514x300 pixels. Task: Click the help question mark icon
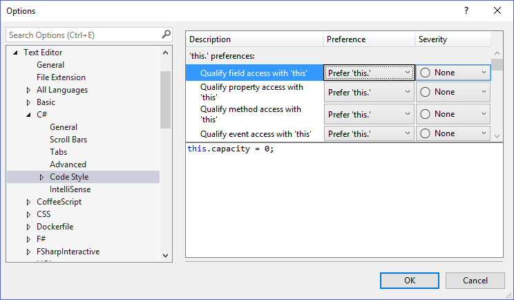pos(466,11)
